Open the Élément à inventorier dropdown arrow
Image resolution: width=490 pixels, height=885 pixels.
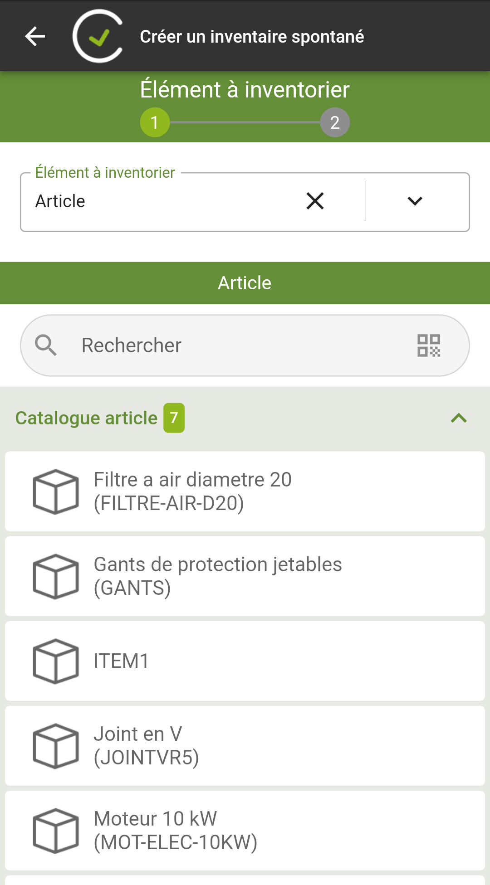415,201
